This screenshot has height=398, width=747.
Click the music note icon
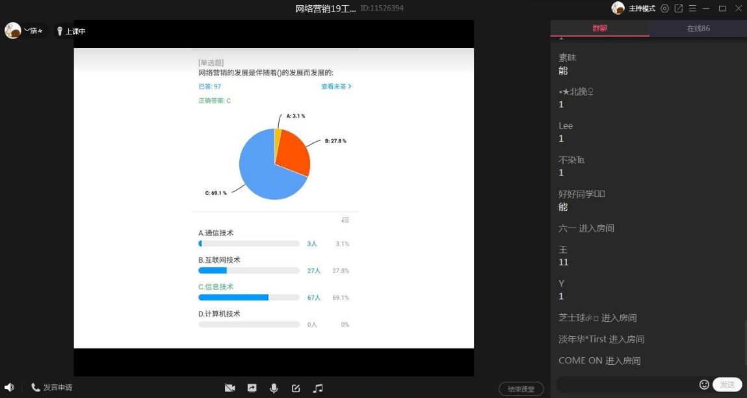pos(318,388)
